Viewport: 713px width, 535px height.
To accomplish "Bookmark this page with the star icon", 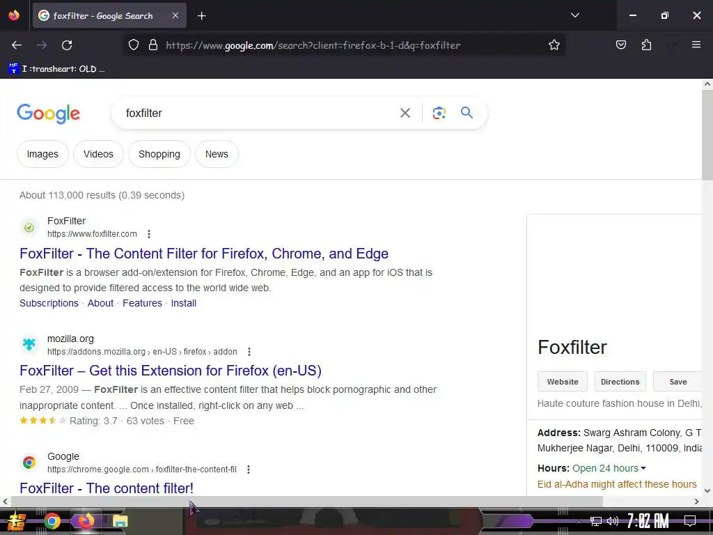I will [554, 45].
